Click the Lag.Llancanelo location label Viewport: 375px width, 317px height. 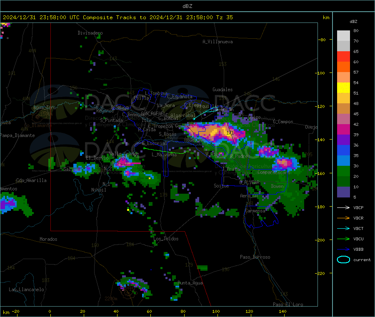point(26,290)
